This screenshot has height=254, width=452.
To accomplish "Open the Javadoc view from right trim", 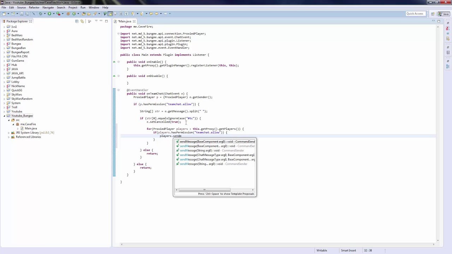I will point(448,33).
